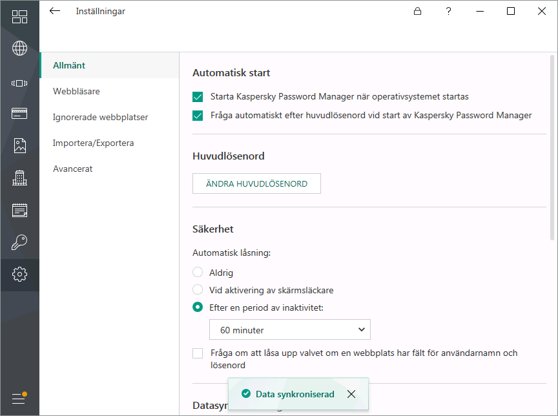Go back using the arrow icon

54,11
